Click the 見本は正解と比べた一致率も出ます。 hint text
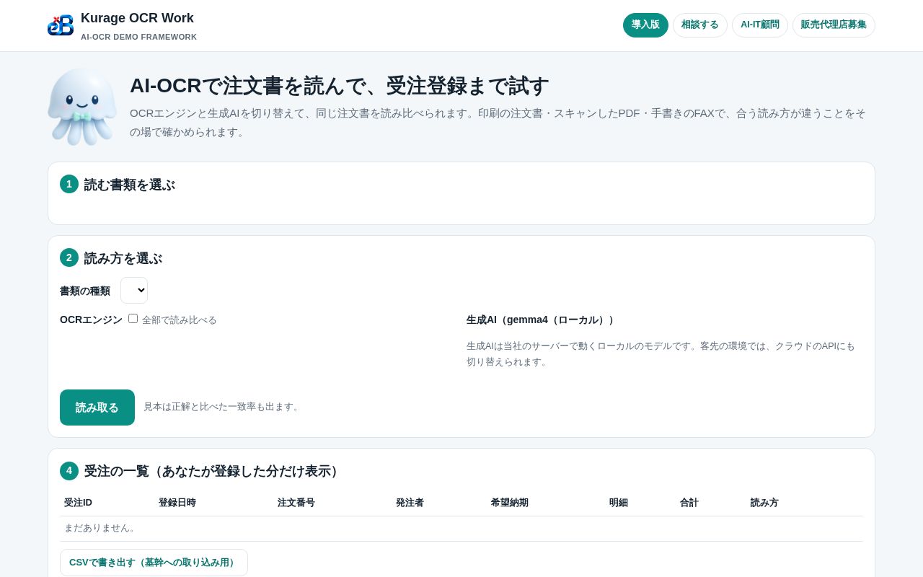 (223, 407)
